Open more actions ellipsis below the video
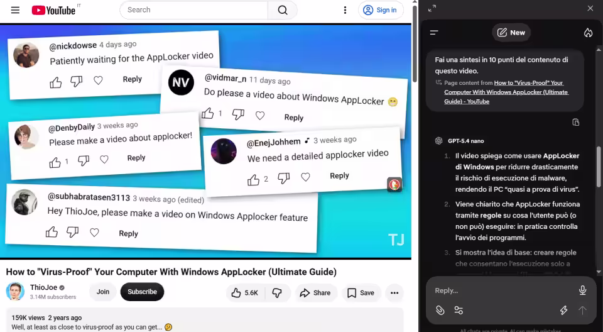603x332 pixels. click(x=394, y=293)
